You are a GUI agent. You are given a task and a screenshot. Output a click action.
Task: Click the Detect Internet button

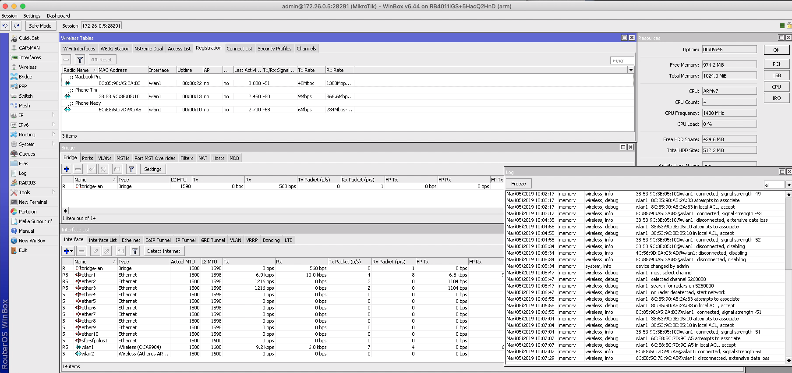(164, 251)
